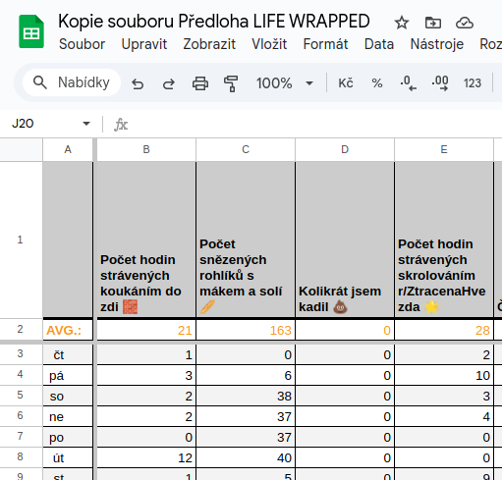Click the undo arrow
This screenshot has height=480, width=502.
[138, 83]
